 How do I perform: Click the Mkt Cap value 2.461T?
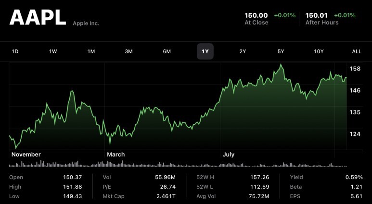point(166,196)
